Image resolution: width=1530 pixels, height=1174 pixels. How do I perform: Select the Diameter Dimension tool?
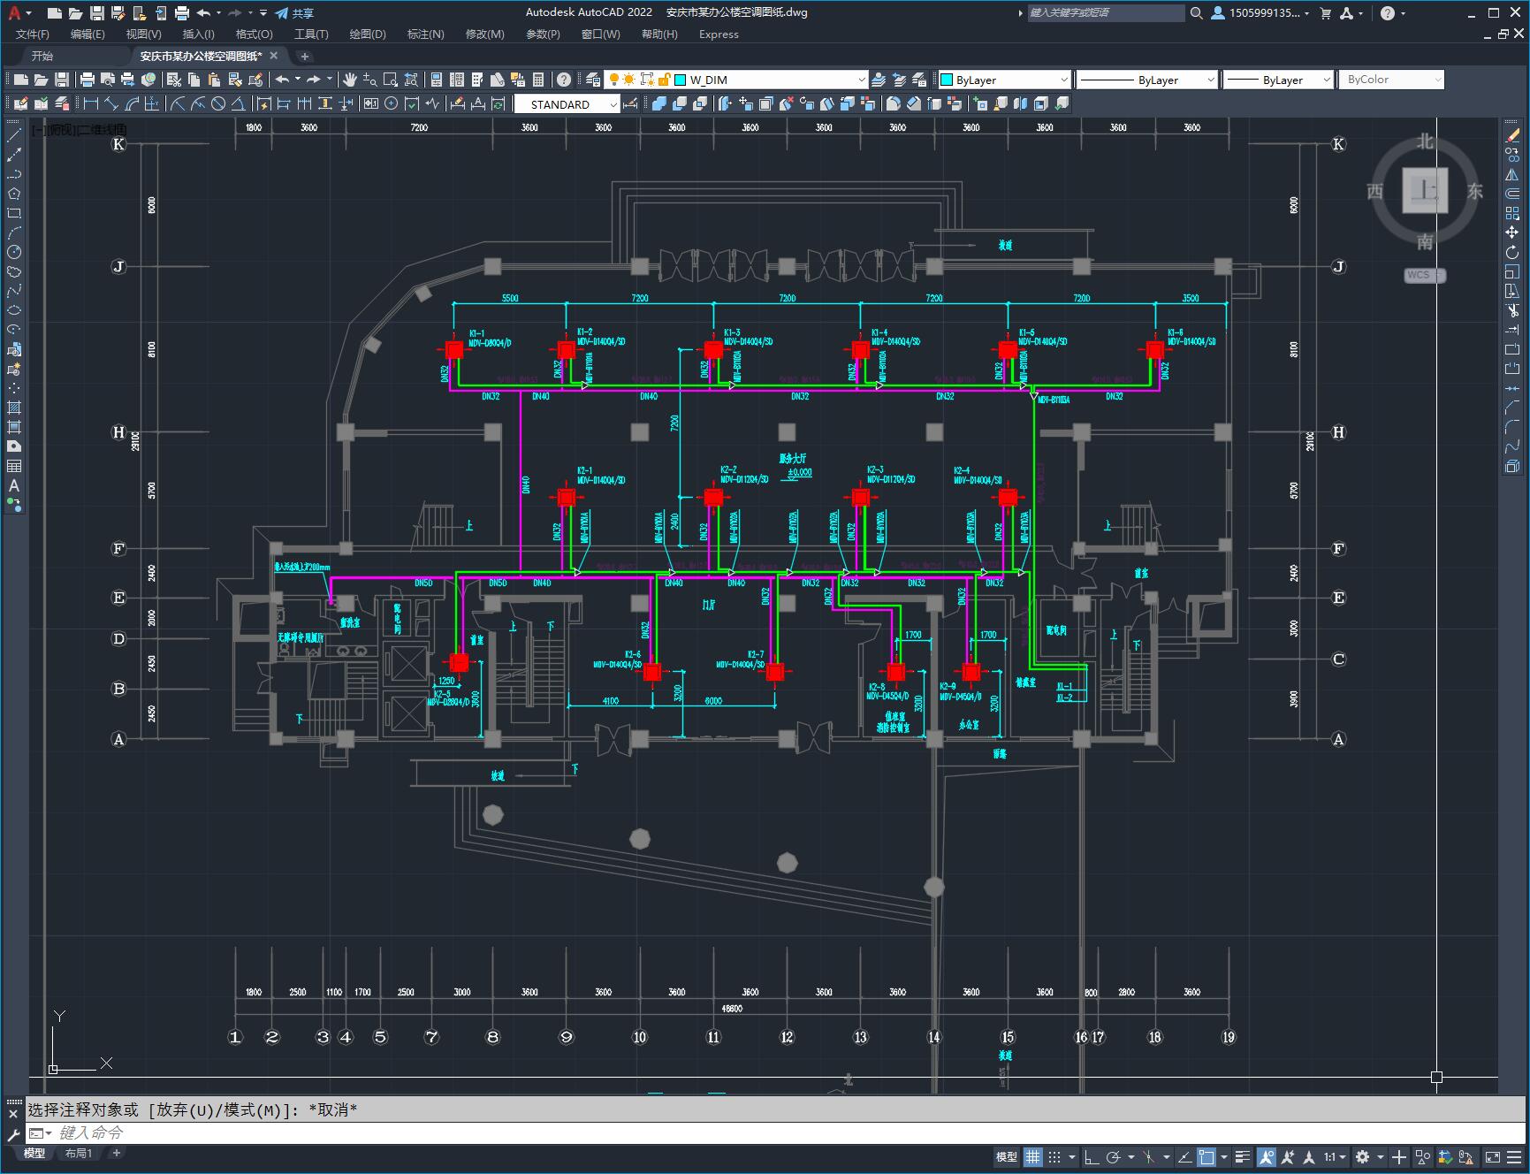218,104
